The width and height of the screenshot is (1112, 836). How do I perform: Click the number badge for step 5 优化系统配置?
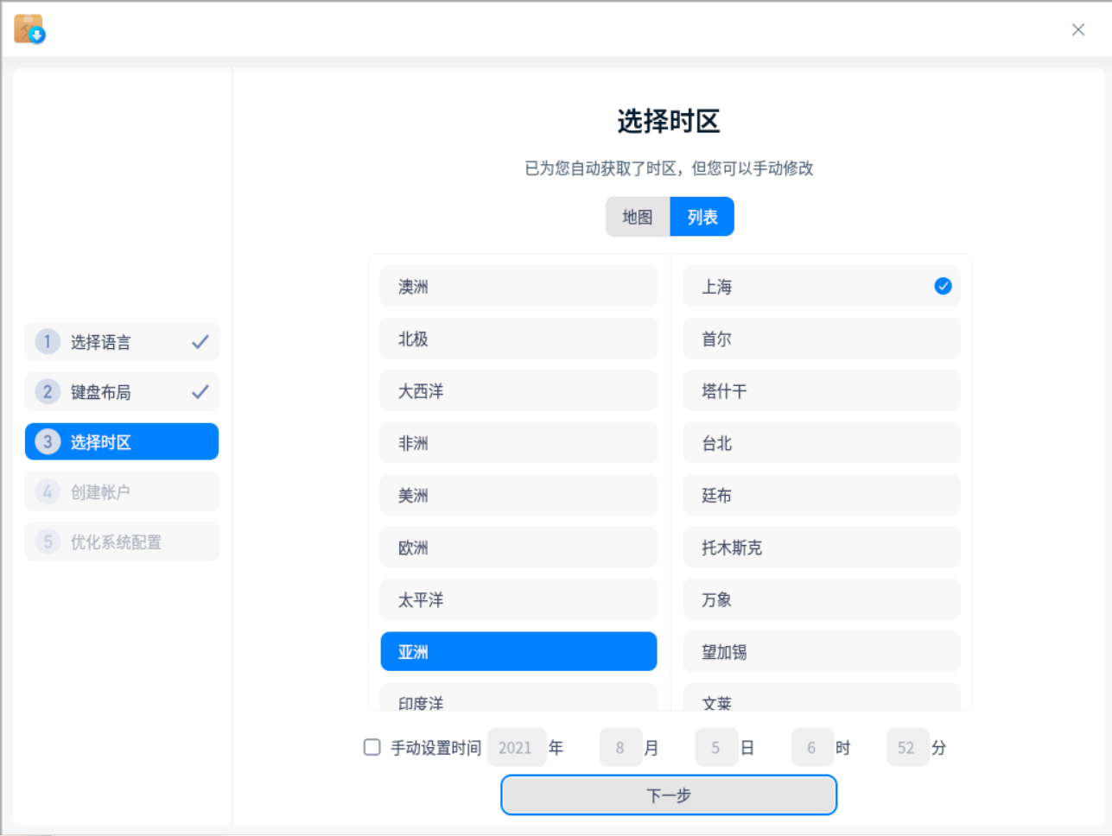coord(47,541)
